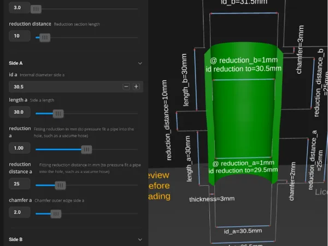Viewport: 328px width, 246px height.
Task: Click the reduction distance a slider handle
Action: 60,185
